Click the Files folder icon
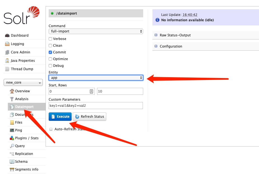 (12, 122)
